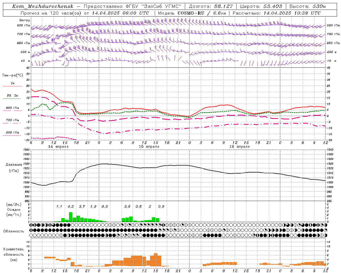Click the "Осадки" precipitation label
Screen dimensions: 341x273
[14, 210]
